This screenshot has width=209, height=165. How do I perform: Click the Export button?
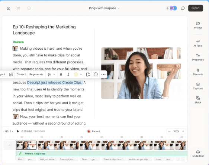[196, 8]
